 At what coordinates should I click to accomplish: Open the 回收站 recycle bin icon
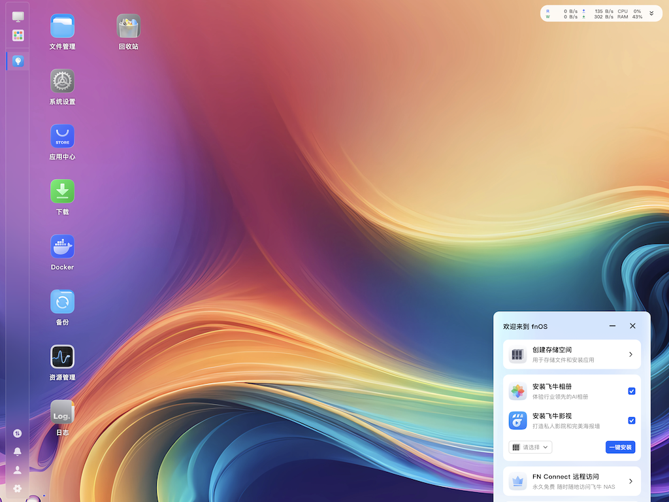click(129, 26)
